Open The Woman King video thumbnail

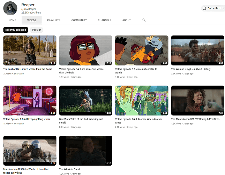coord(197,50)
